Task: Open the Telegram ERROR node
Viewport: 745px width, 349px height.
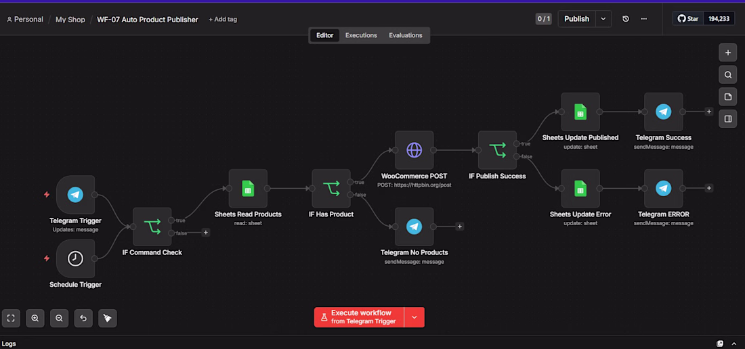Action: pos(664,188)
